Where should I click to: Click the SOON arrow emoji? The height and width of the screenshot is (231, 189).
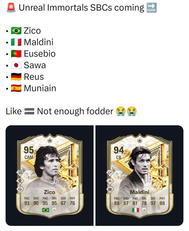click(x=152, y=8)
